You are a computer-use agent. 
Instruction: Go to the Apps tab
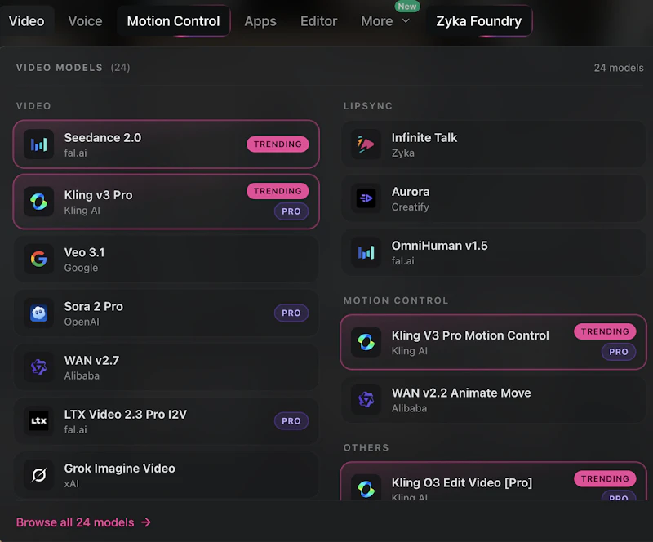(260, 21)
